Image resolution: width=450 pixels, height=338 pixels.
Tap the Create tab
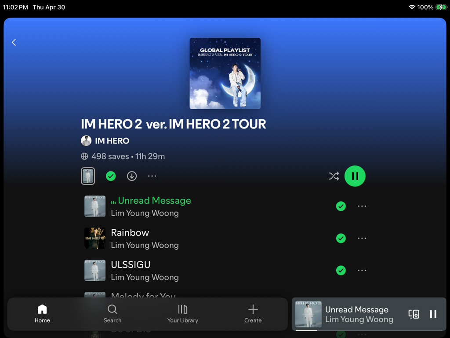[x=253, y=314]
